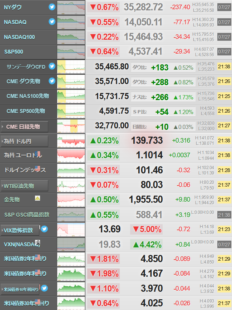The height and width of the screenshot is (310, 232).
Task: Open the CME SP500先物 link
Action: [26, 111]
